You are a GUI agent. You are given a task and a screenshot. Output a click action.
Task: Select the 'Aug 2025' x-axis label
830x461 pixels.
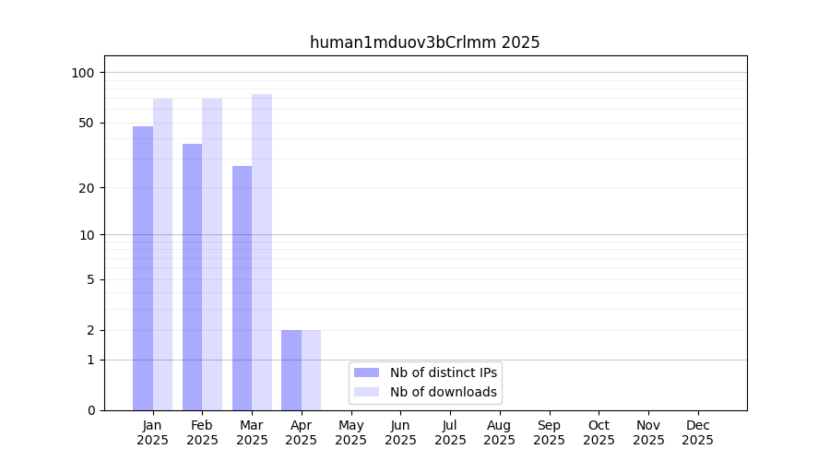pyautogui.click(x=499, y=432)
